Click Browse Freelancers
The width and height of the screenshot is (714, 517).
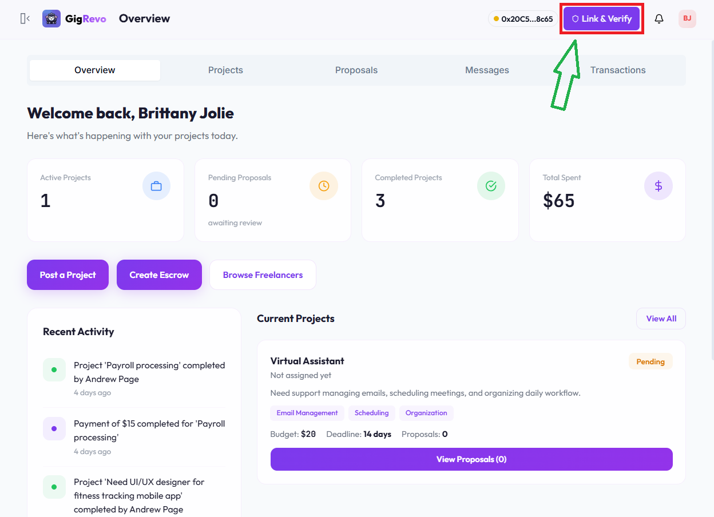pyautogui.click(x=263, y=275)
